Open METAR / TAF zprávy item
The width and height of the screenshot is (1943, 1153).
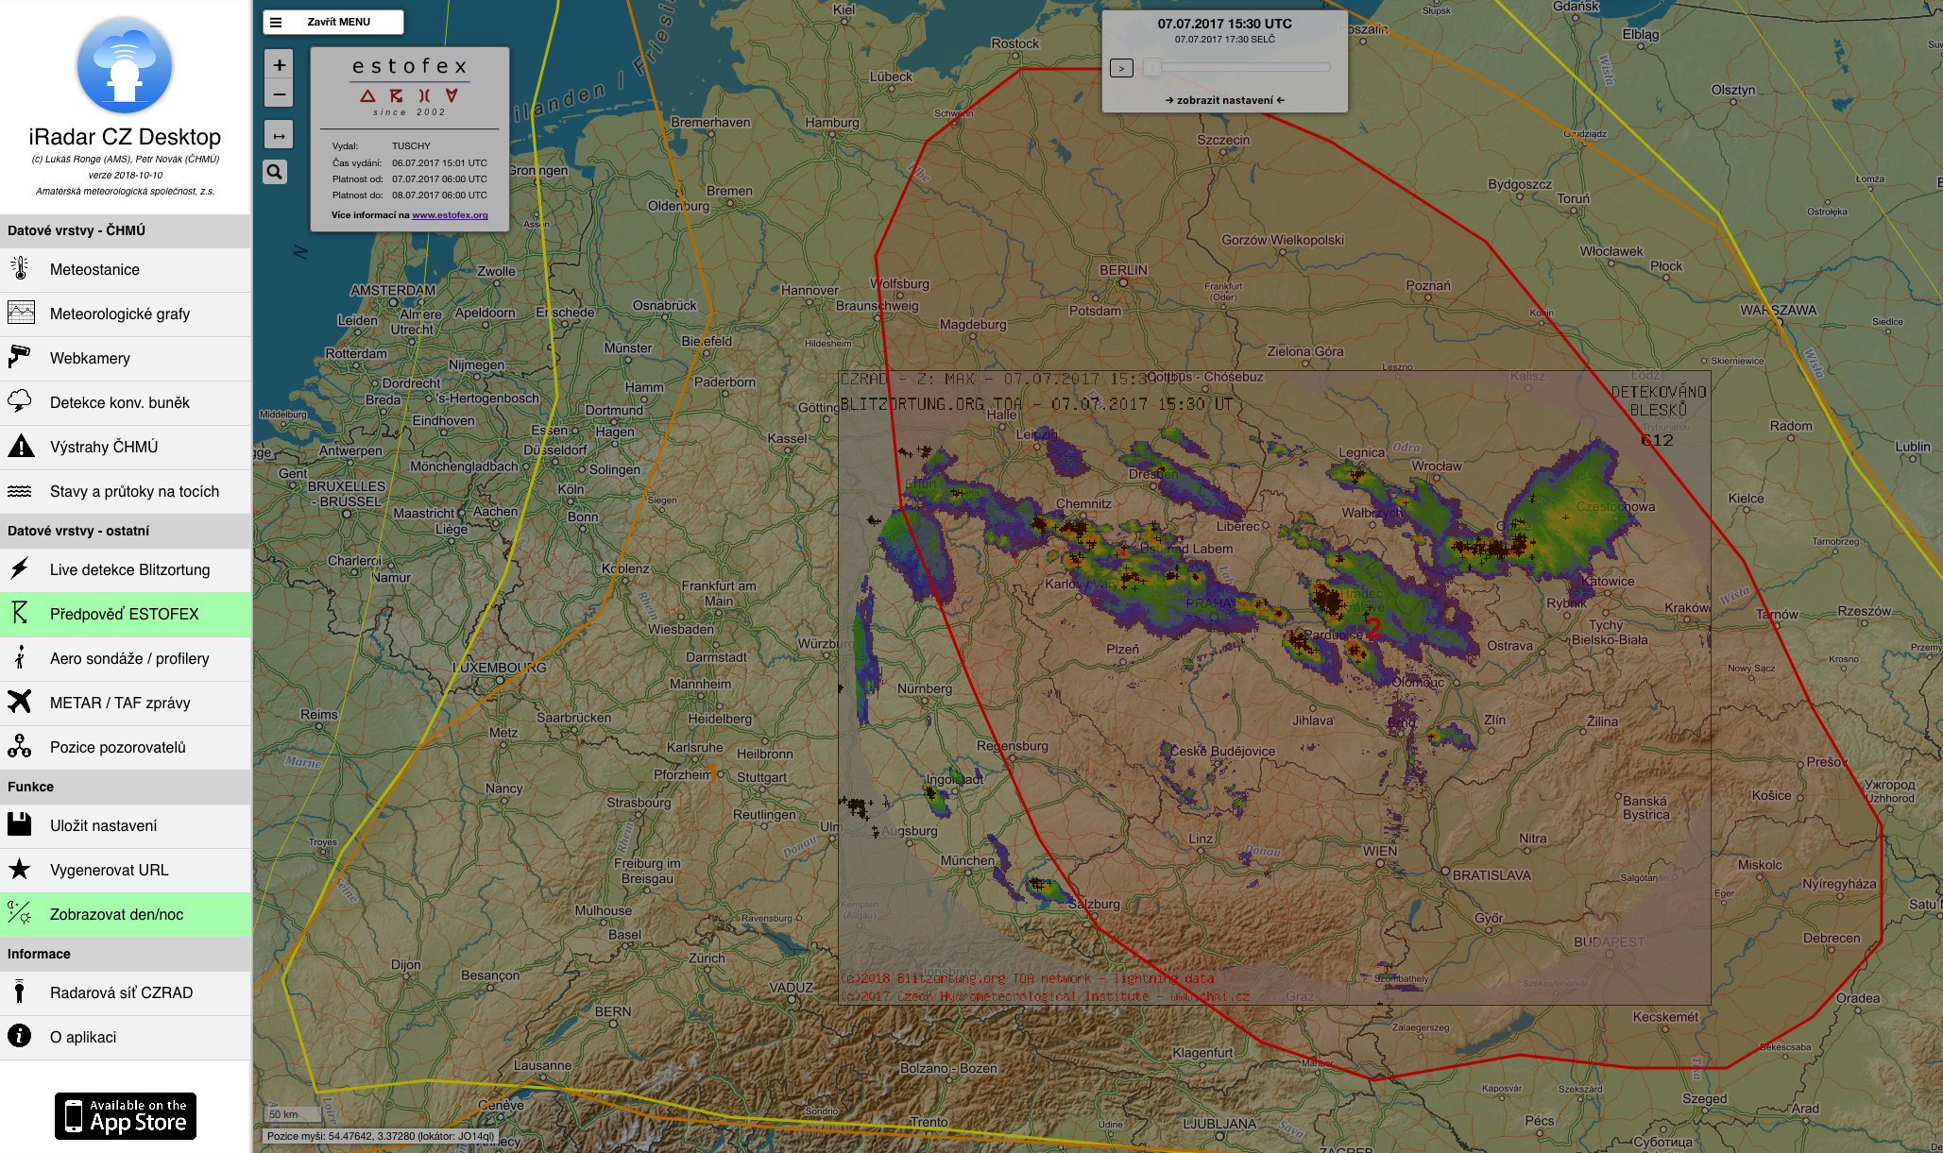tap(126, 703)
